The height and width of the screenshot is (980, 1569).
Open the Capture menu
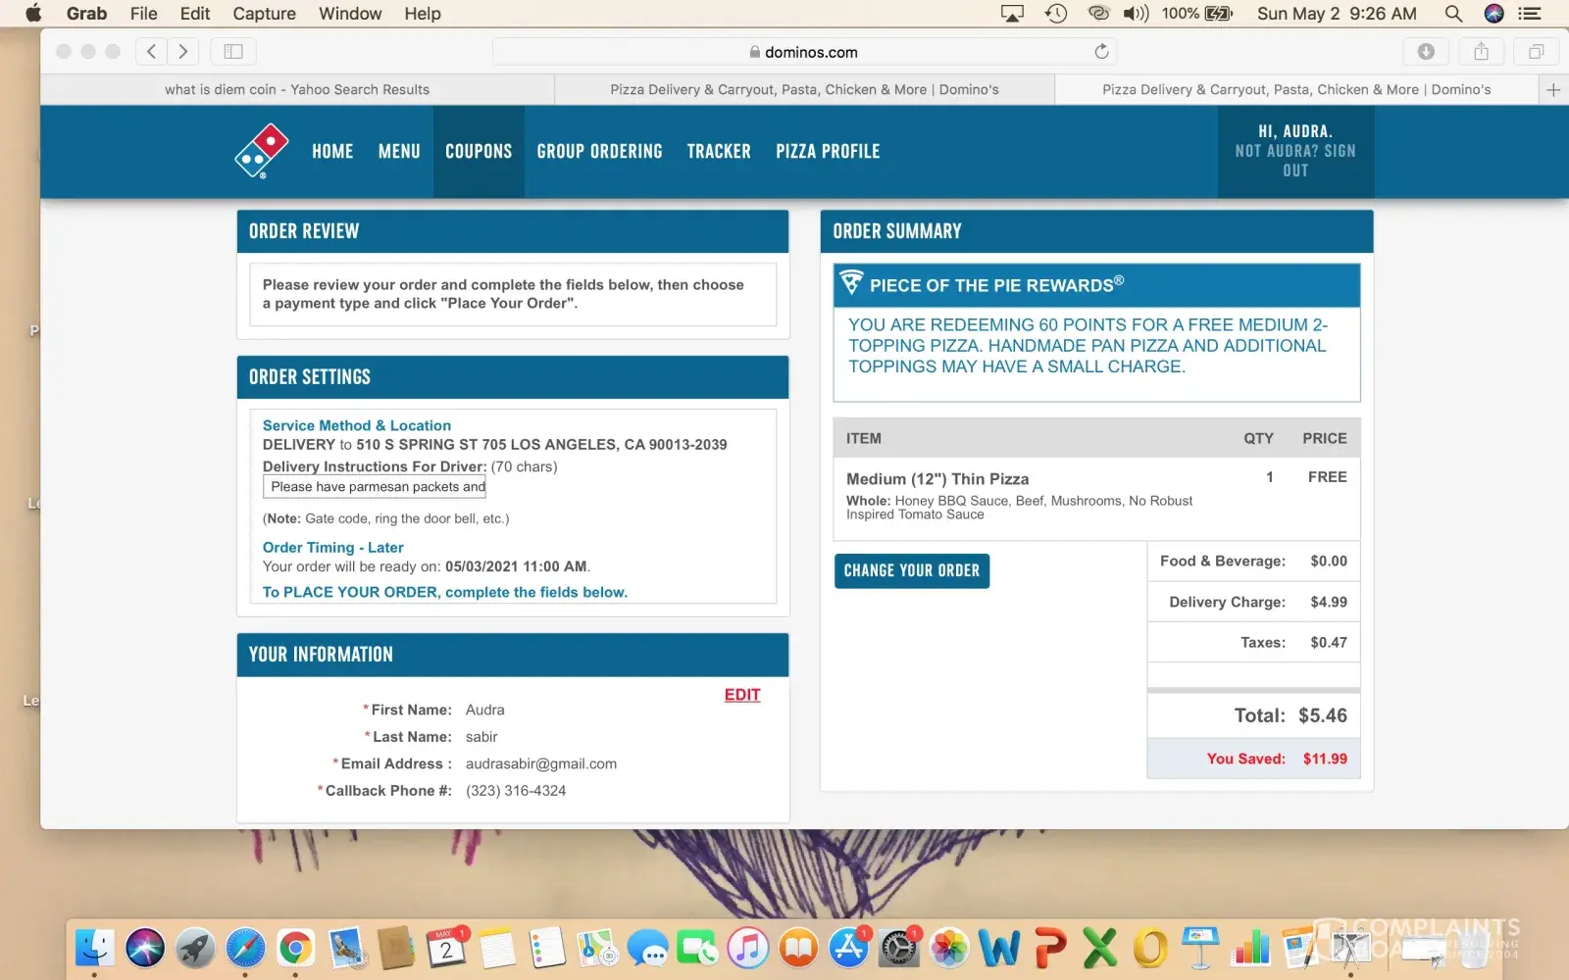click(x=264, y=14)
